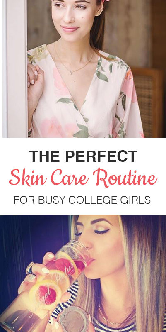Click the 'THE PERFECT' headline text
Image resolution: width=166 pixels, height=332 pixels.
point(83,156)
